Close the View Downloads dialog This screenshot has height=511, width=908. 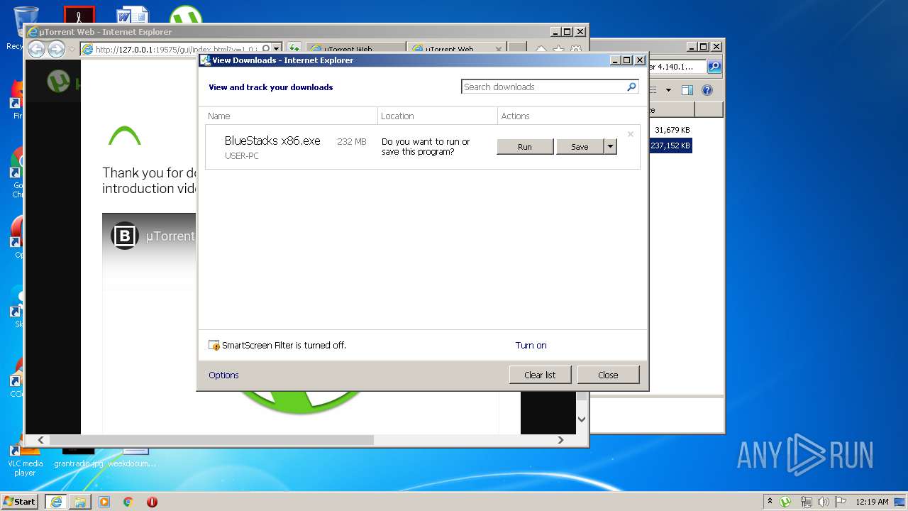(x=608, y=375)
